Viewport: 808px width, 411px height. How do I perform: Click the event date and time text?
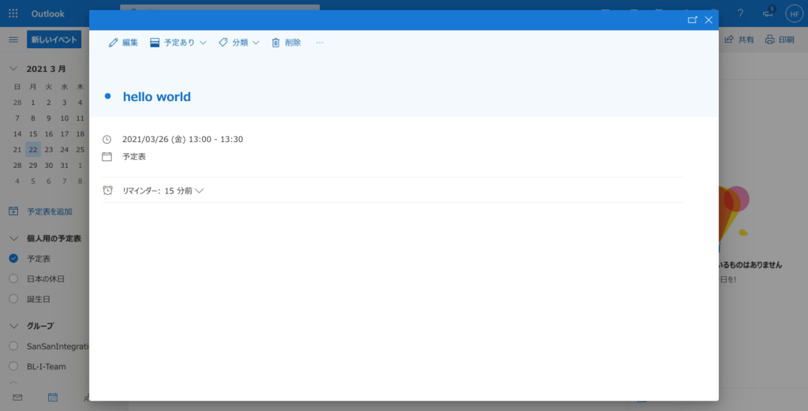pyautogui.click(x=182, y=140)
